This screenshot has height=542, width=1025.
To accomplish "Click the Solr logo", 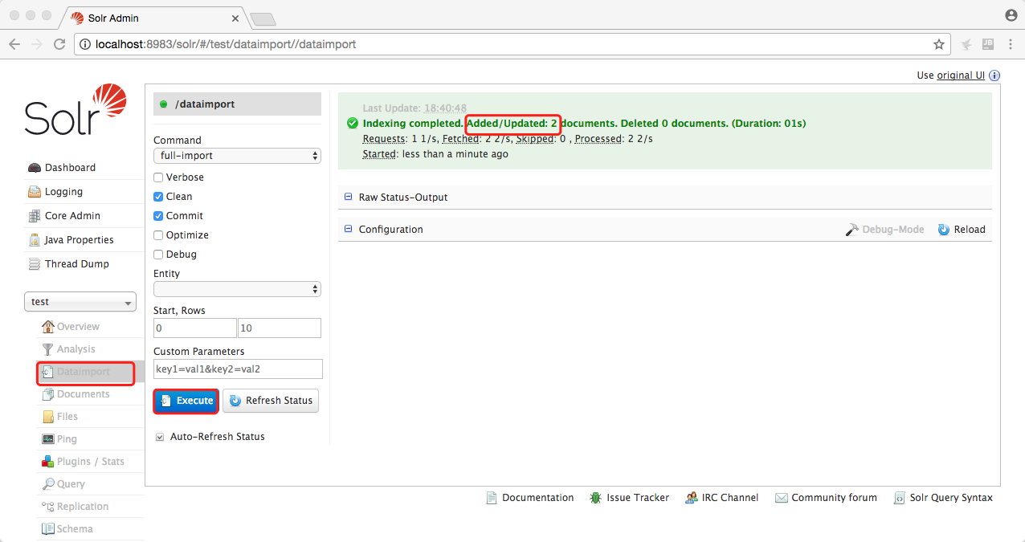I will [x=76, y=109].
